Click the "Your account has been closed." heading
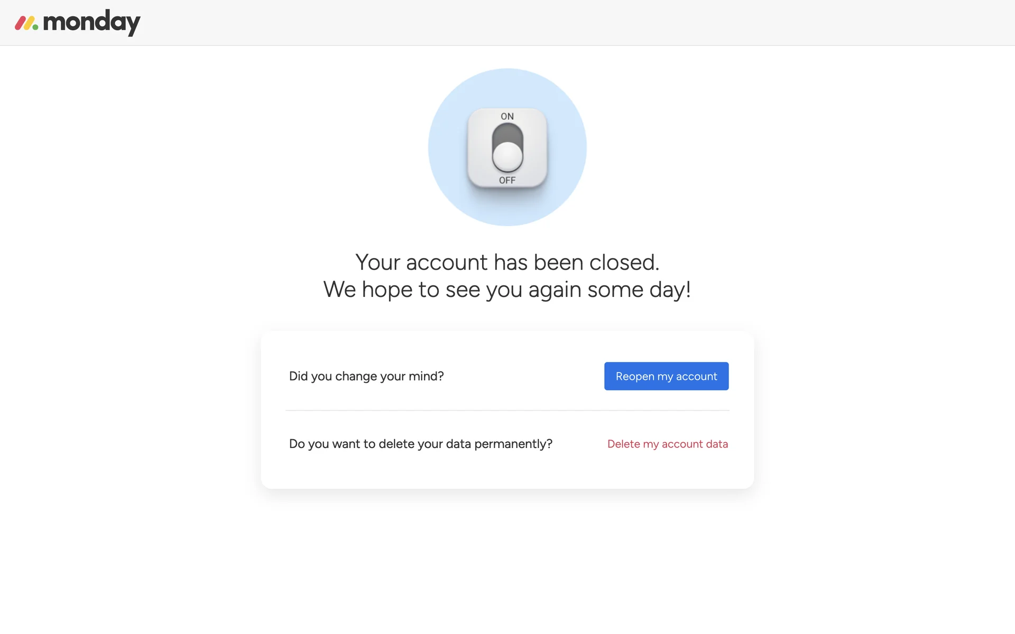This screenshot has width=1015, height=634. point(507,263)
